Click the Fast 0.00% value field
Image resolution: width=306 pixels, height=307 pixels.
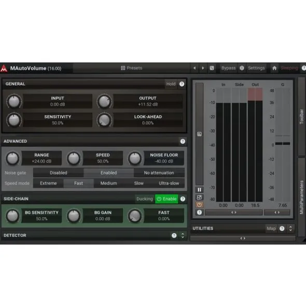click(x=164, y=216)
